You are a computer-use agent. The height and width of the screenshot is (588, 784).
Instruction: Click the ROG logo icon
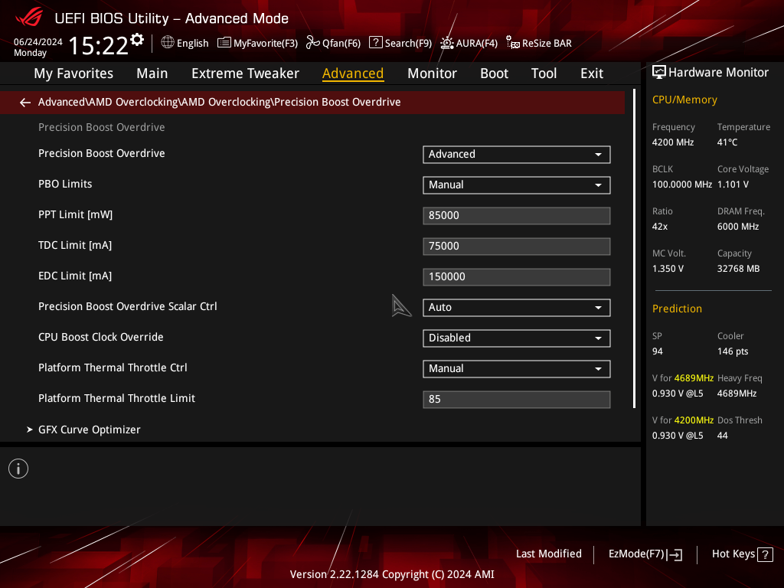point(29,18)
